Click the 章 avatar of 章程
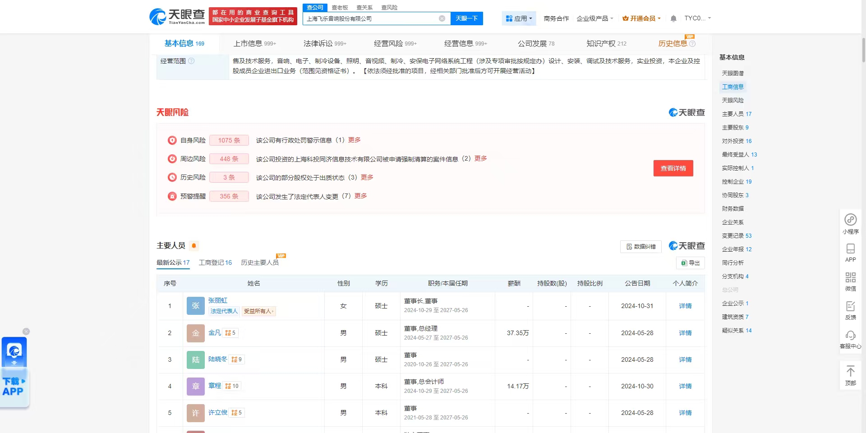Screen dimensions: 866x433 coord(196,387)
